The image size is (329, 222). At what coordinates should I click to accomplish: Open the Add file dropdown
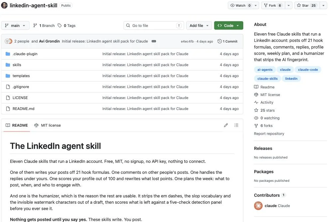(199, 26)
